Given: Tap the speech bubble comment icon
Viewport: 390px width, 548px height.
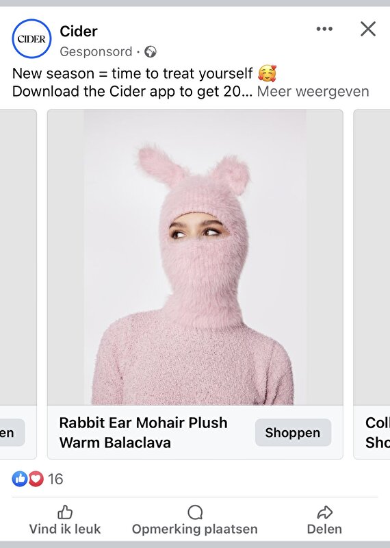Looking at the screenshot, I should (x=195, y=512).
